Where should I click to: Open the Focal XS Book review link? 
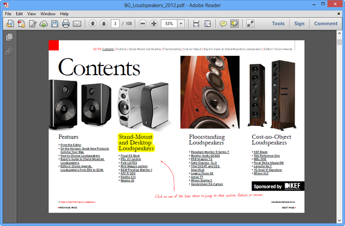click(130, 156)
